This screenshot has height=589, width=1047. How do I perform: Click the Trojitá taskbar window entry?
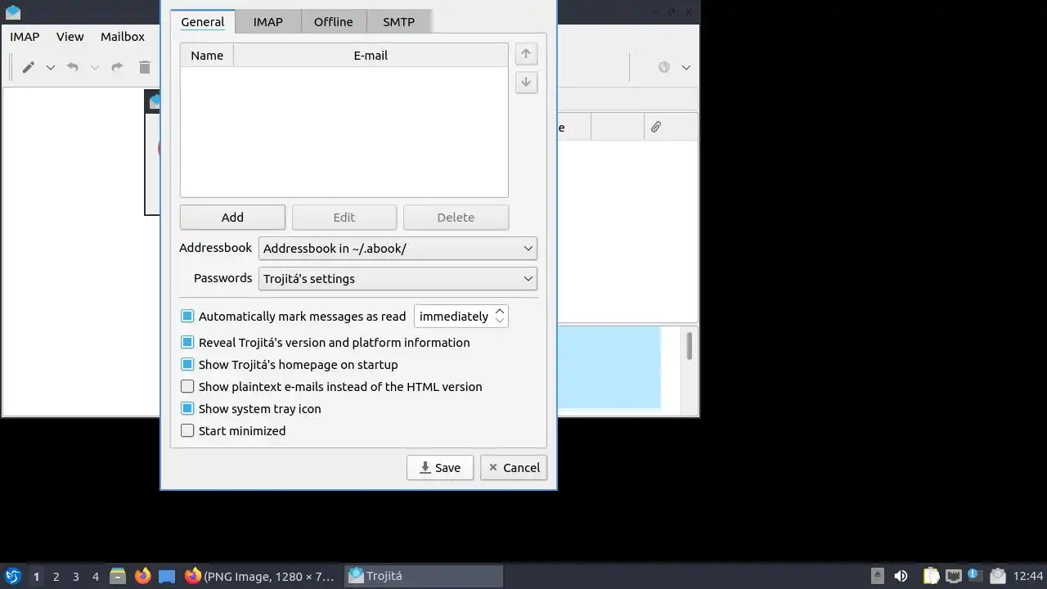pyautogui.click(x=424, y=576)
